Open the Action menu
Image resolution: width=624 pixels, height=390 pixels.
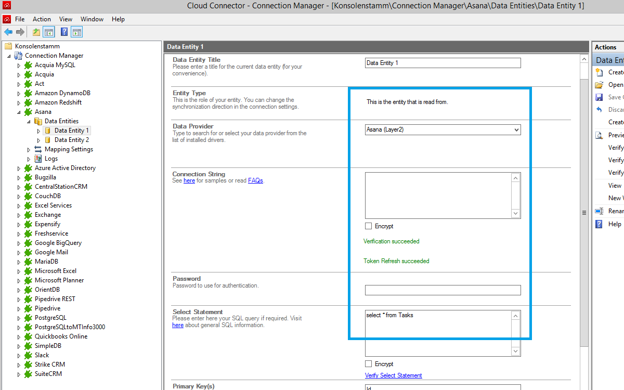tap(42, 19)
